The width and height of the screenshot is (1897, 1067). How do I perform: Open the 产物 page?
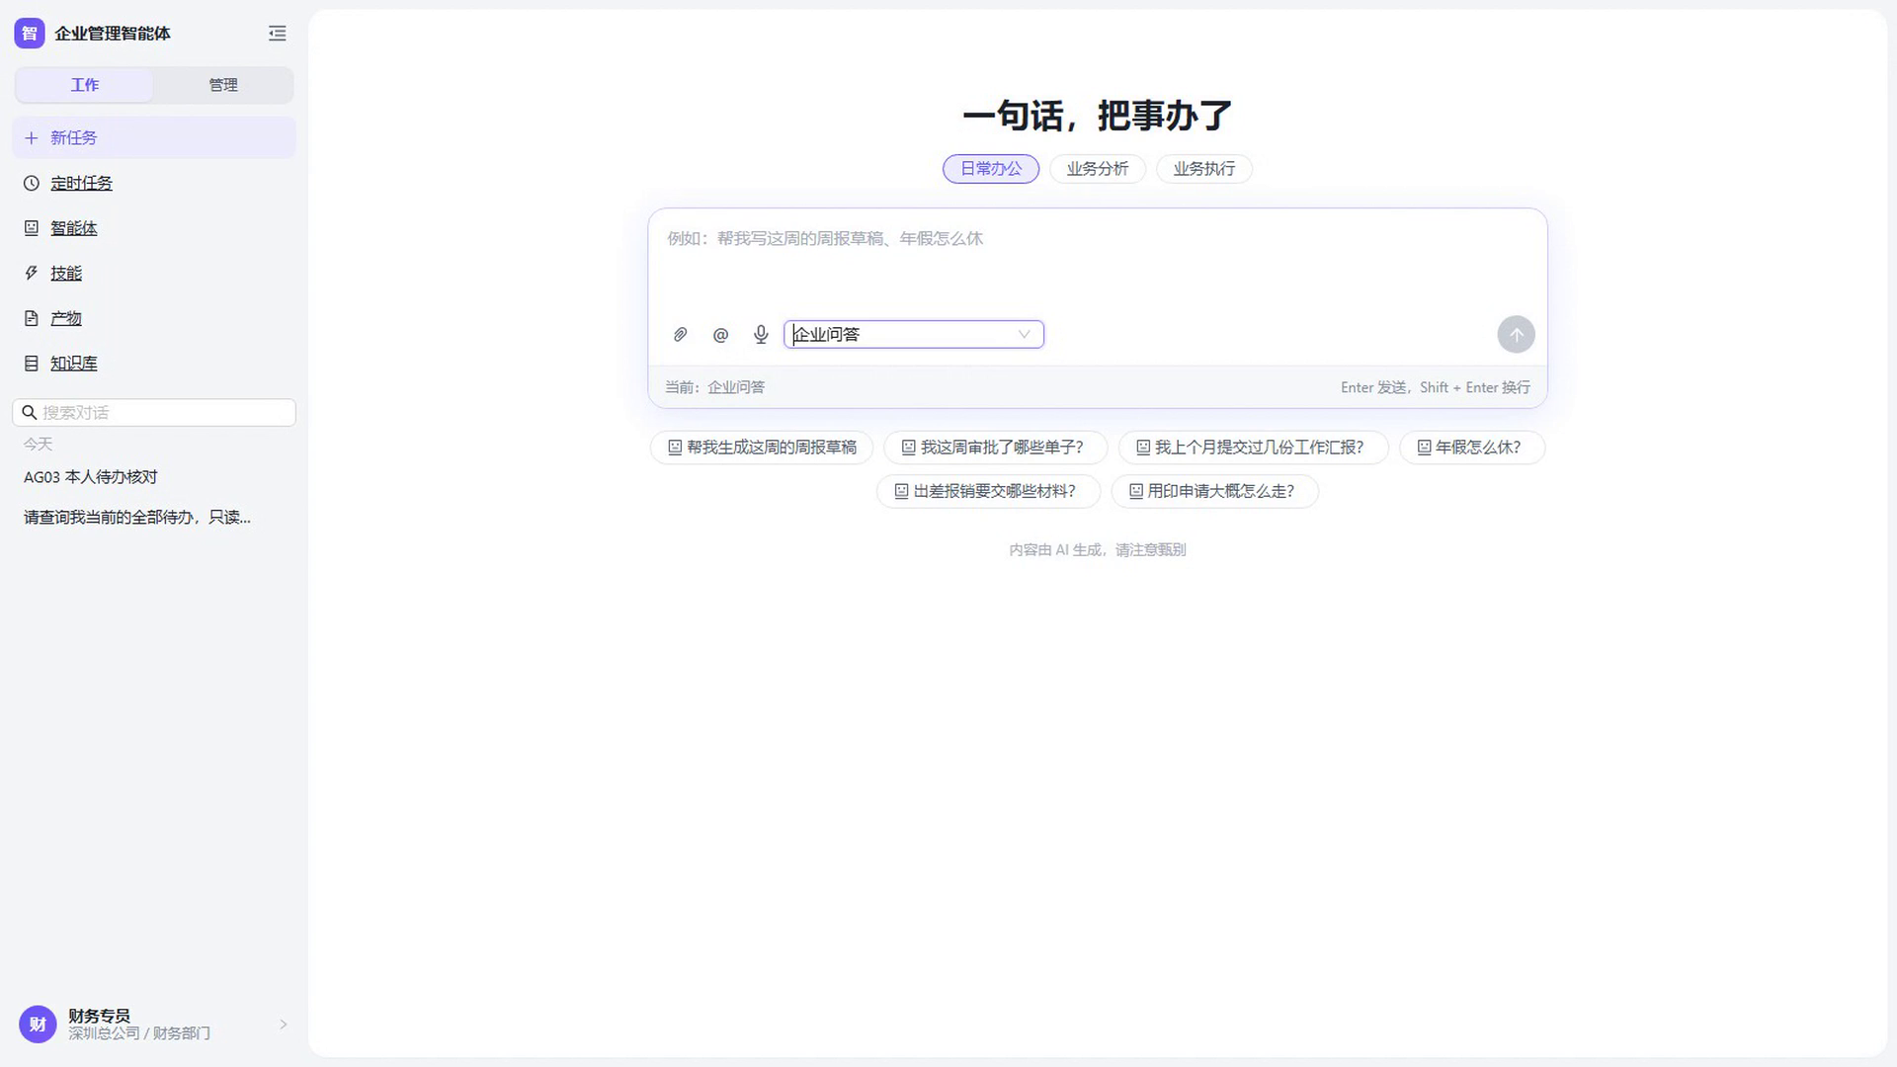[x=154, y=318]
